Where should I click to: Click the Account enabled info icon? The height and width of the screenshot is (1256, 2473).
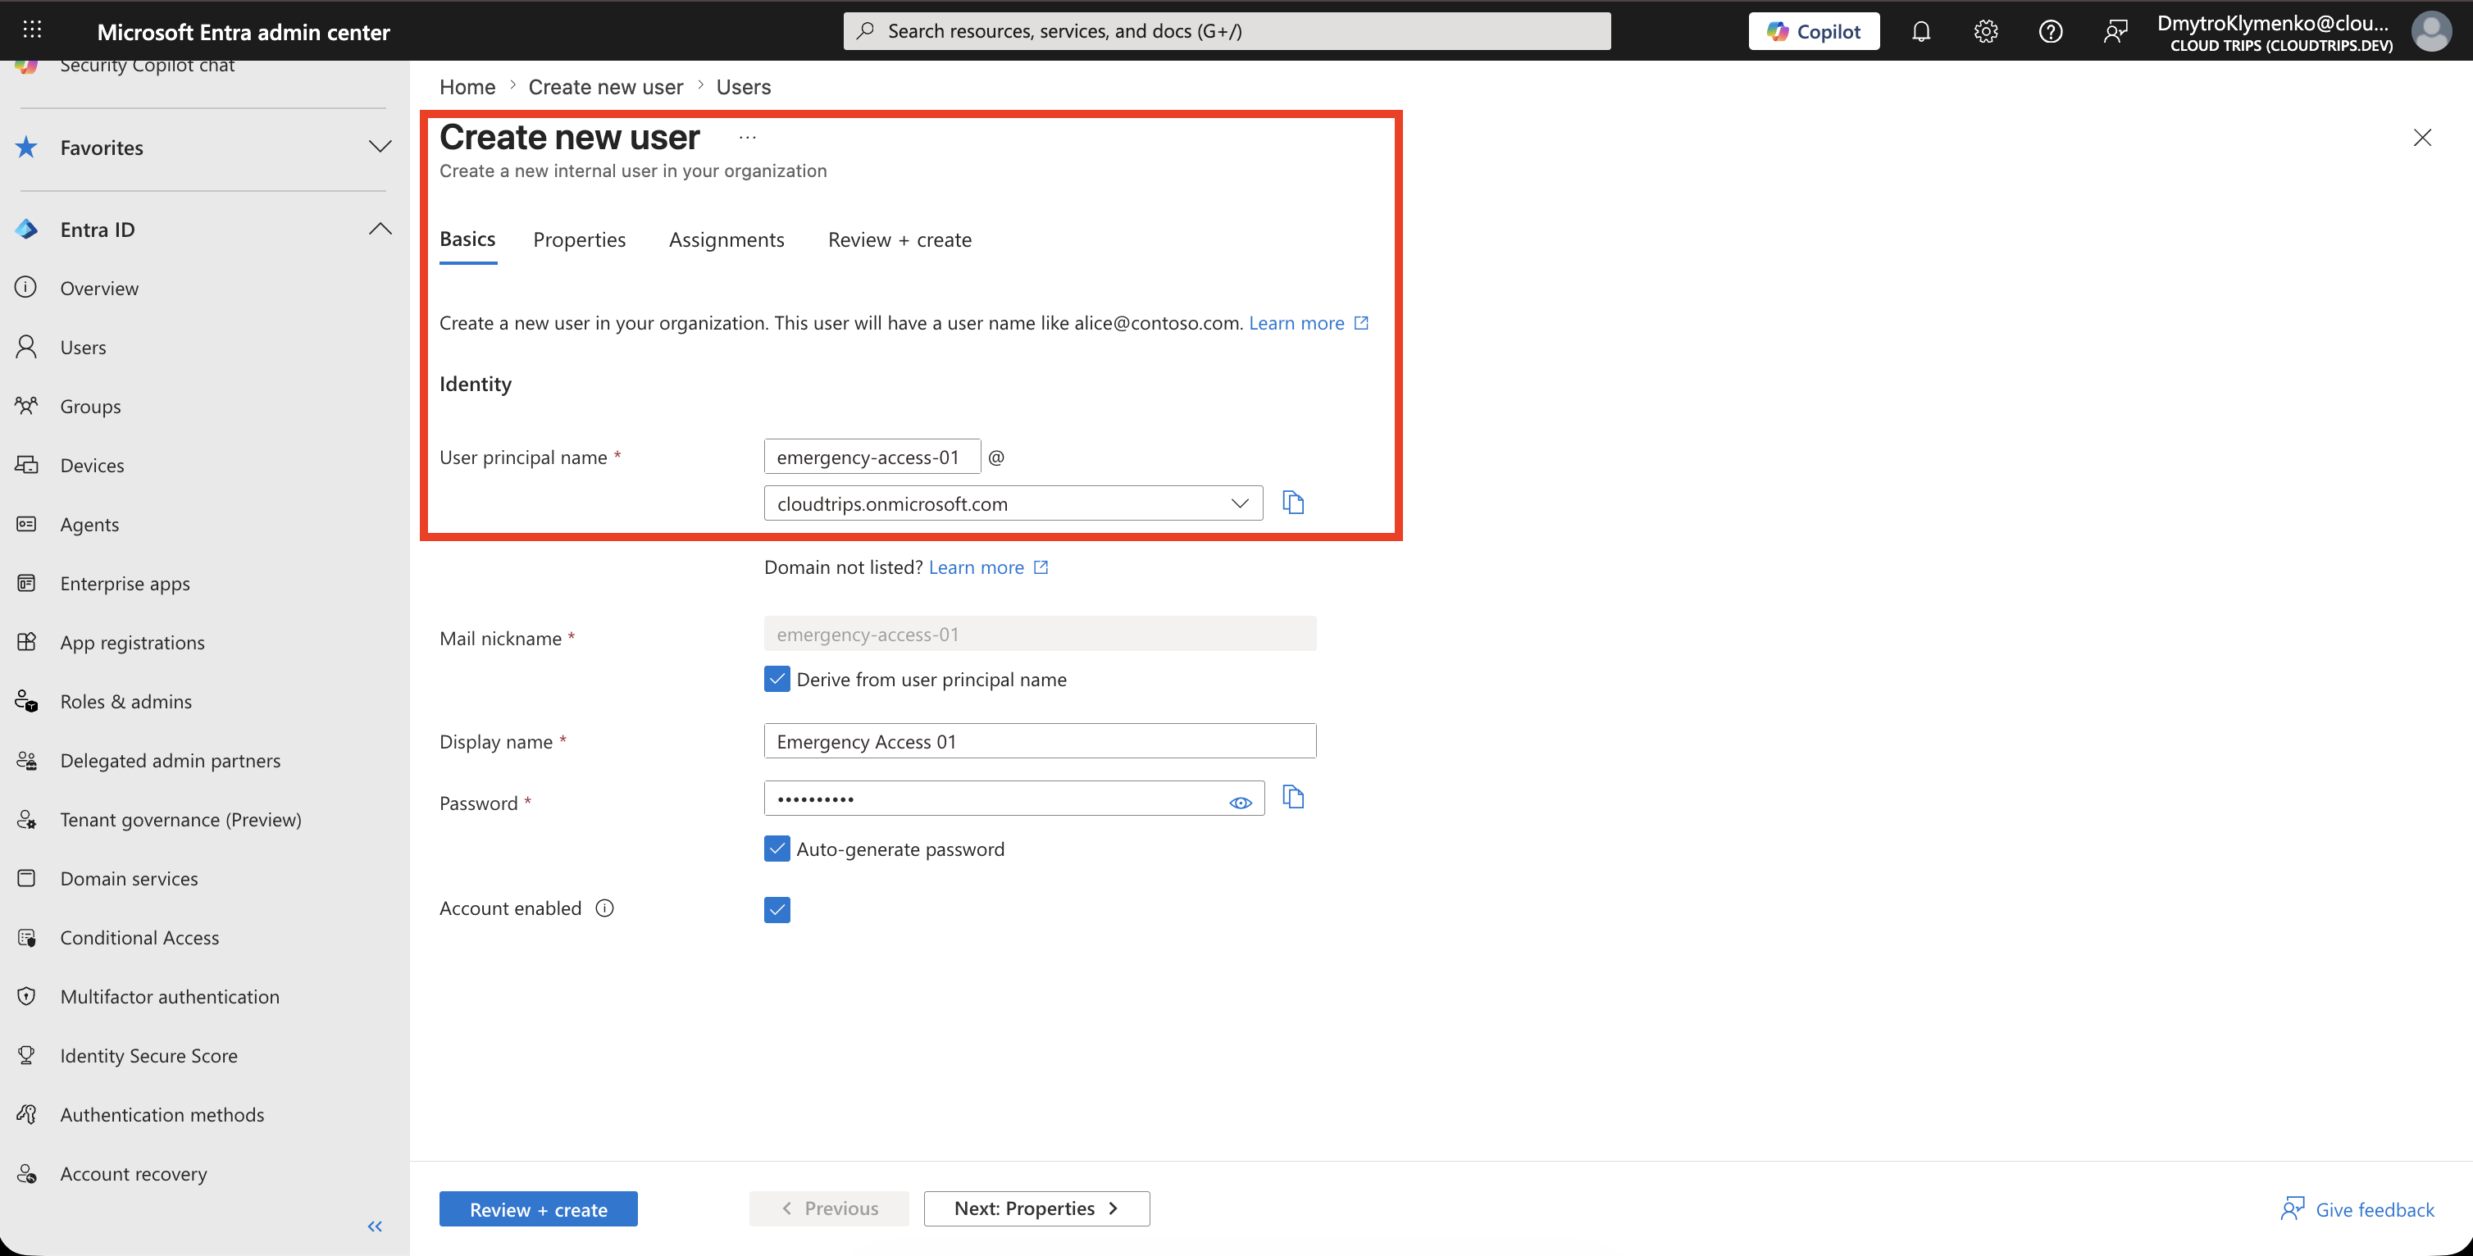point(605,908)
